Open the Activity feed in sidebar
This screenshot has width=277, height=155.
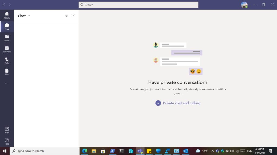tap(7, 15)
